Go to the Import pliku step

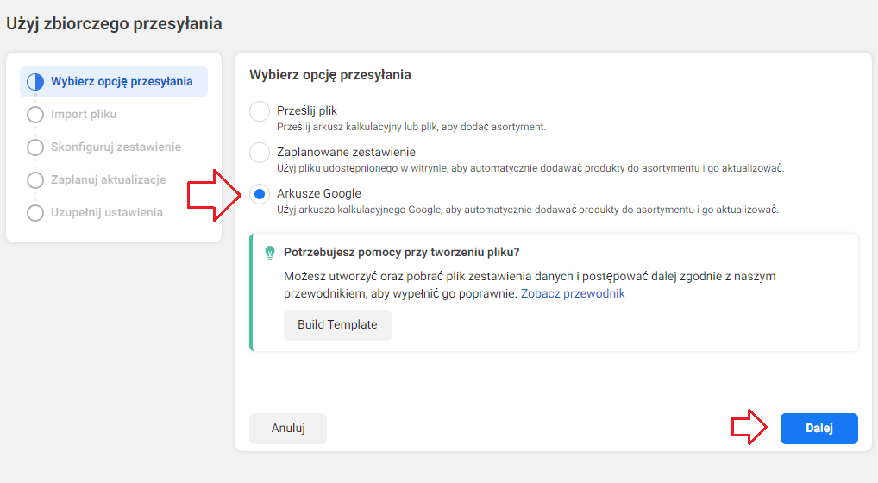(x=84, y=114)
